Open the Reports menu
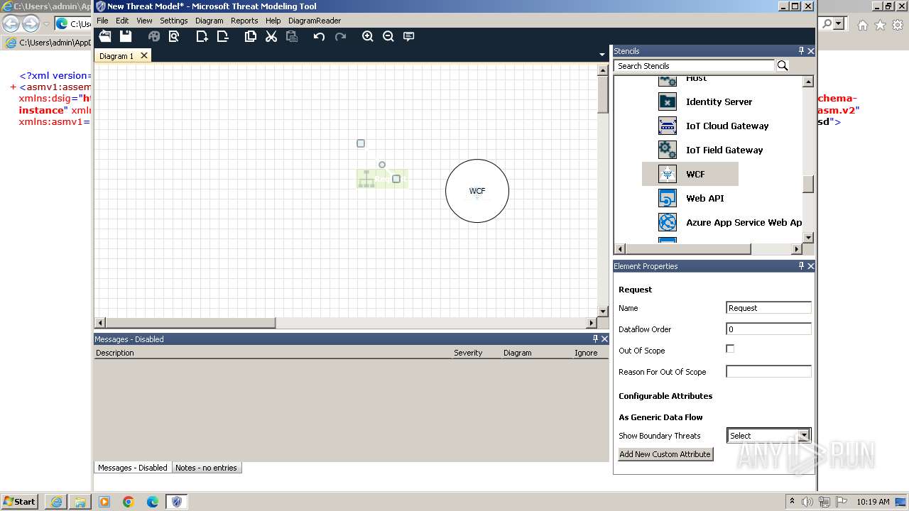This screenshot has height=511, width=909. click(x=244, y=21)
